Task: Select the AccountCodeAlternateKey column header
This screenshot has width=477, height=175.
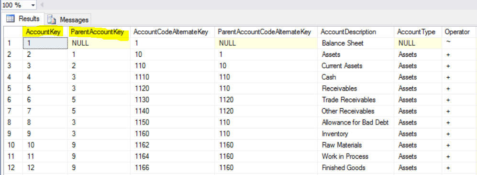Action: (x=173, y=32)
